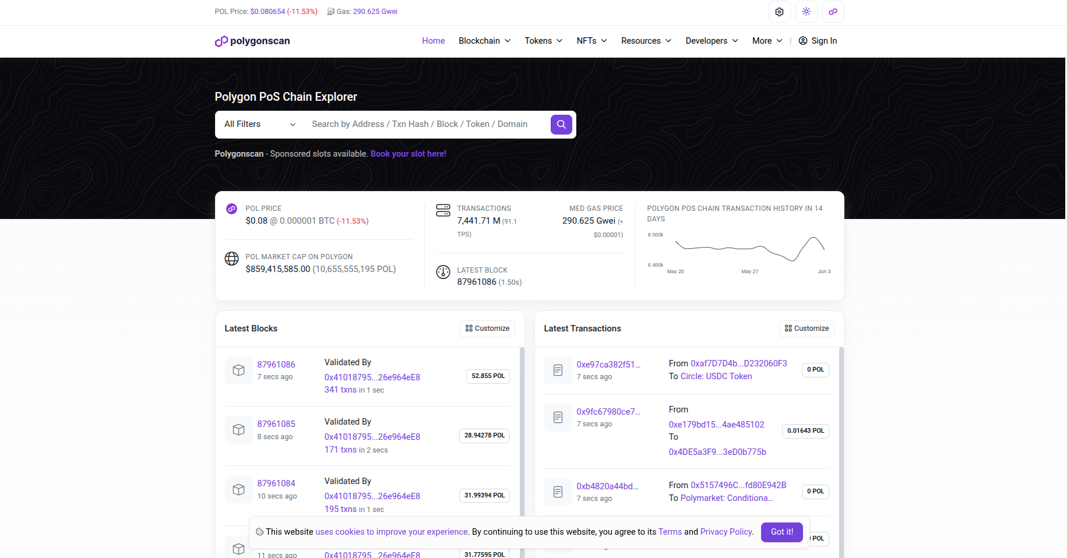
Task: Click the cube icon for block 87961085
Action: click(x=238, y=430)
